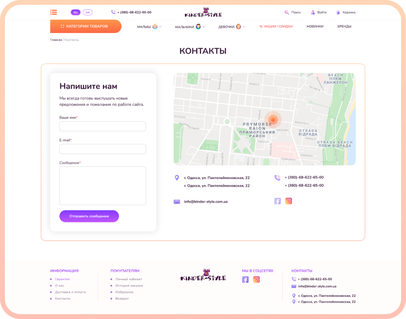Expand the Мальчики dropdown menu
Screen dimensions: 406x319
(190, 26)
